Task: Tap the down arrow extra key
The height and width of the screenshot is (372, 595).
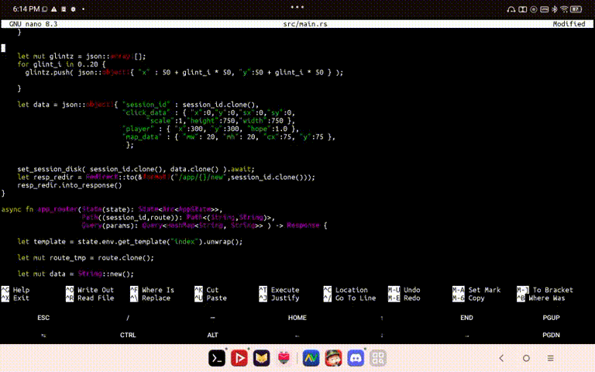Action: 382,335
